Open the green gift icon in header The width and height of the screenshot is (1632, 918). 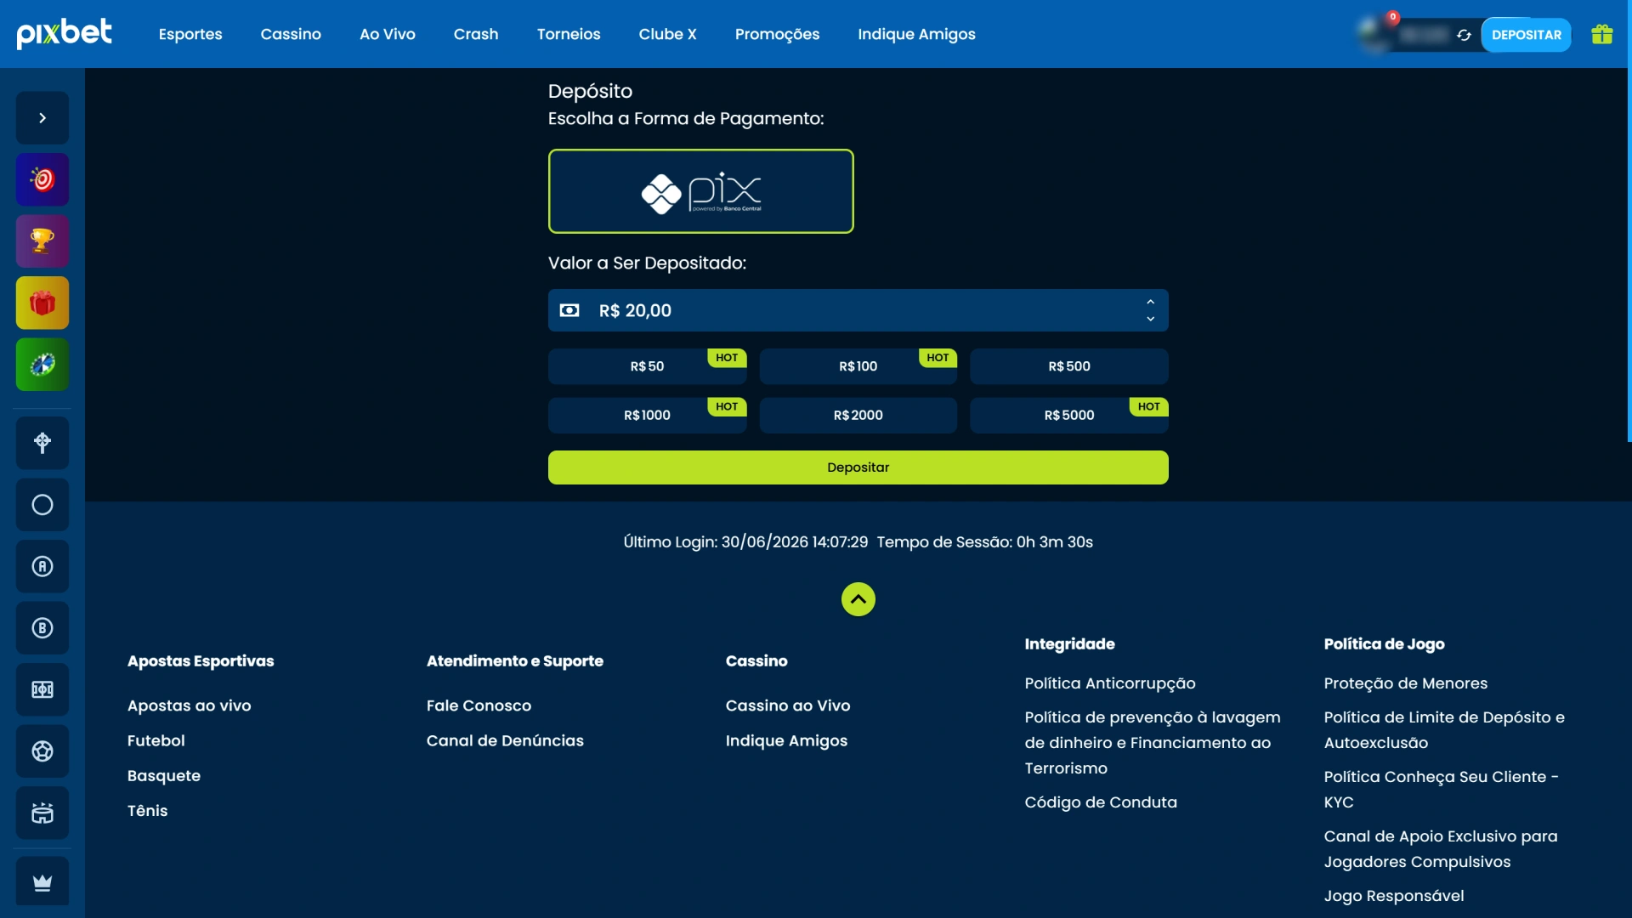tap(1602, 35)
